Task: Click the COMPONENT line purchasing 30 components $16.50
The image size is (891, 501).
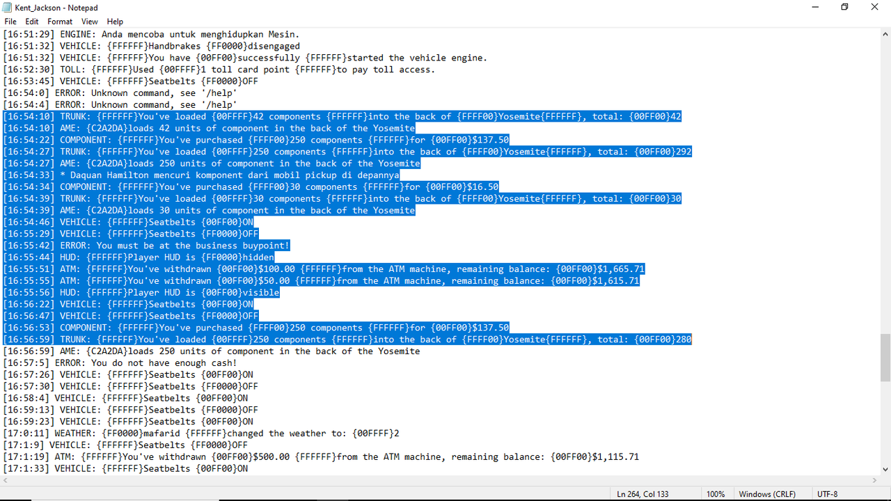Action: point(251,187)
